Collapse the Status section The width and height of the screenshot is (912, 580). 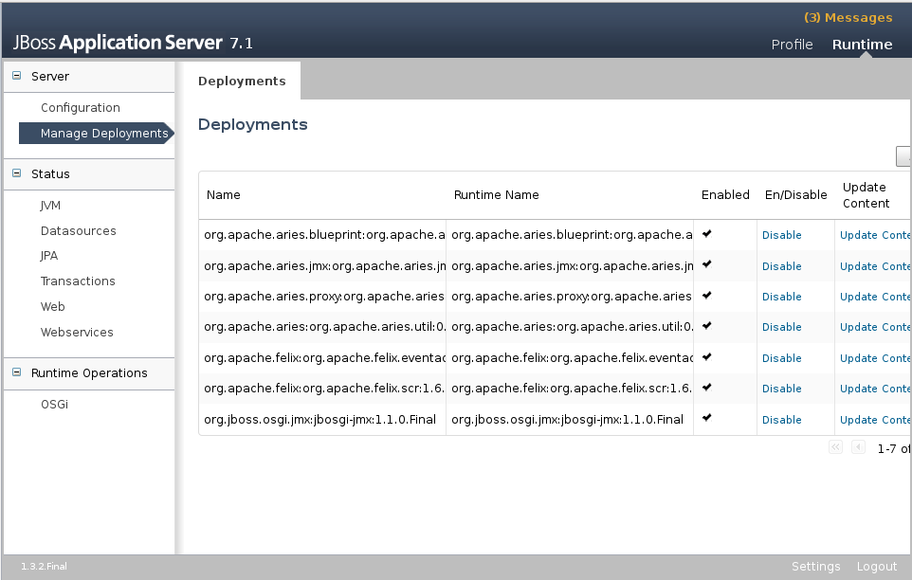(x=16, y=173)
